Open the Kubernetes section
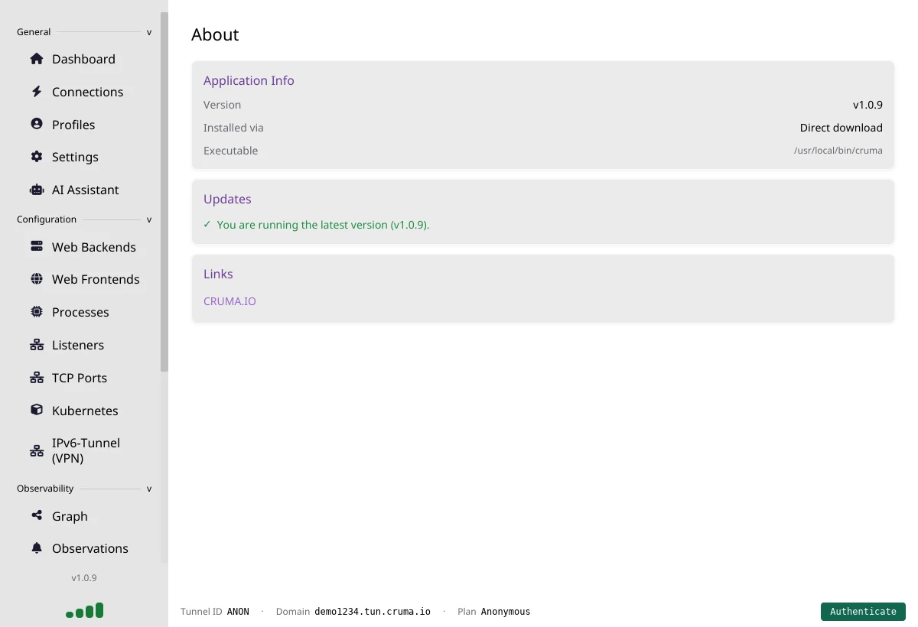Screen dimensions: 918x627 tap(85, 411)
